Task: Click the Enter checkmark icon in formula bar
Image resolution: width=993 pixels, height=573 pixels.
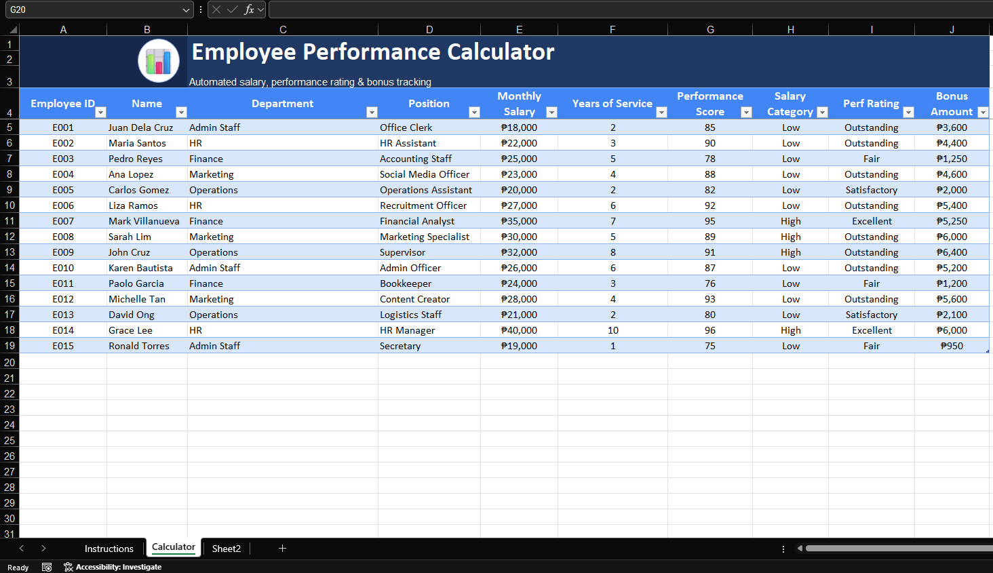Action: point(233,9)
